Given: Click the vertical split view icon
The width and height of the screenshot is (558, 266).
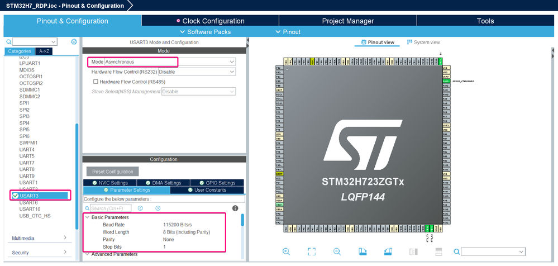Looking at the screenshot, I should click(413, 252).
